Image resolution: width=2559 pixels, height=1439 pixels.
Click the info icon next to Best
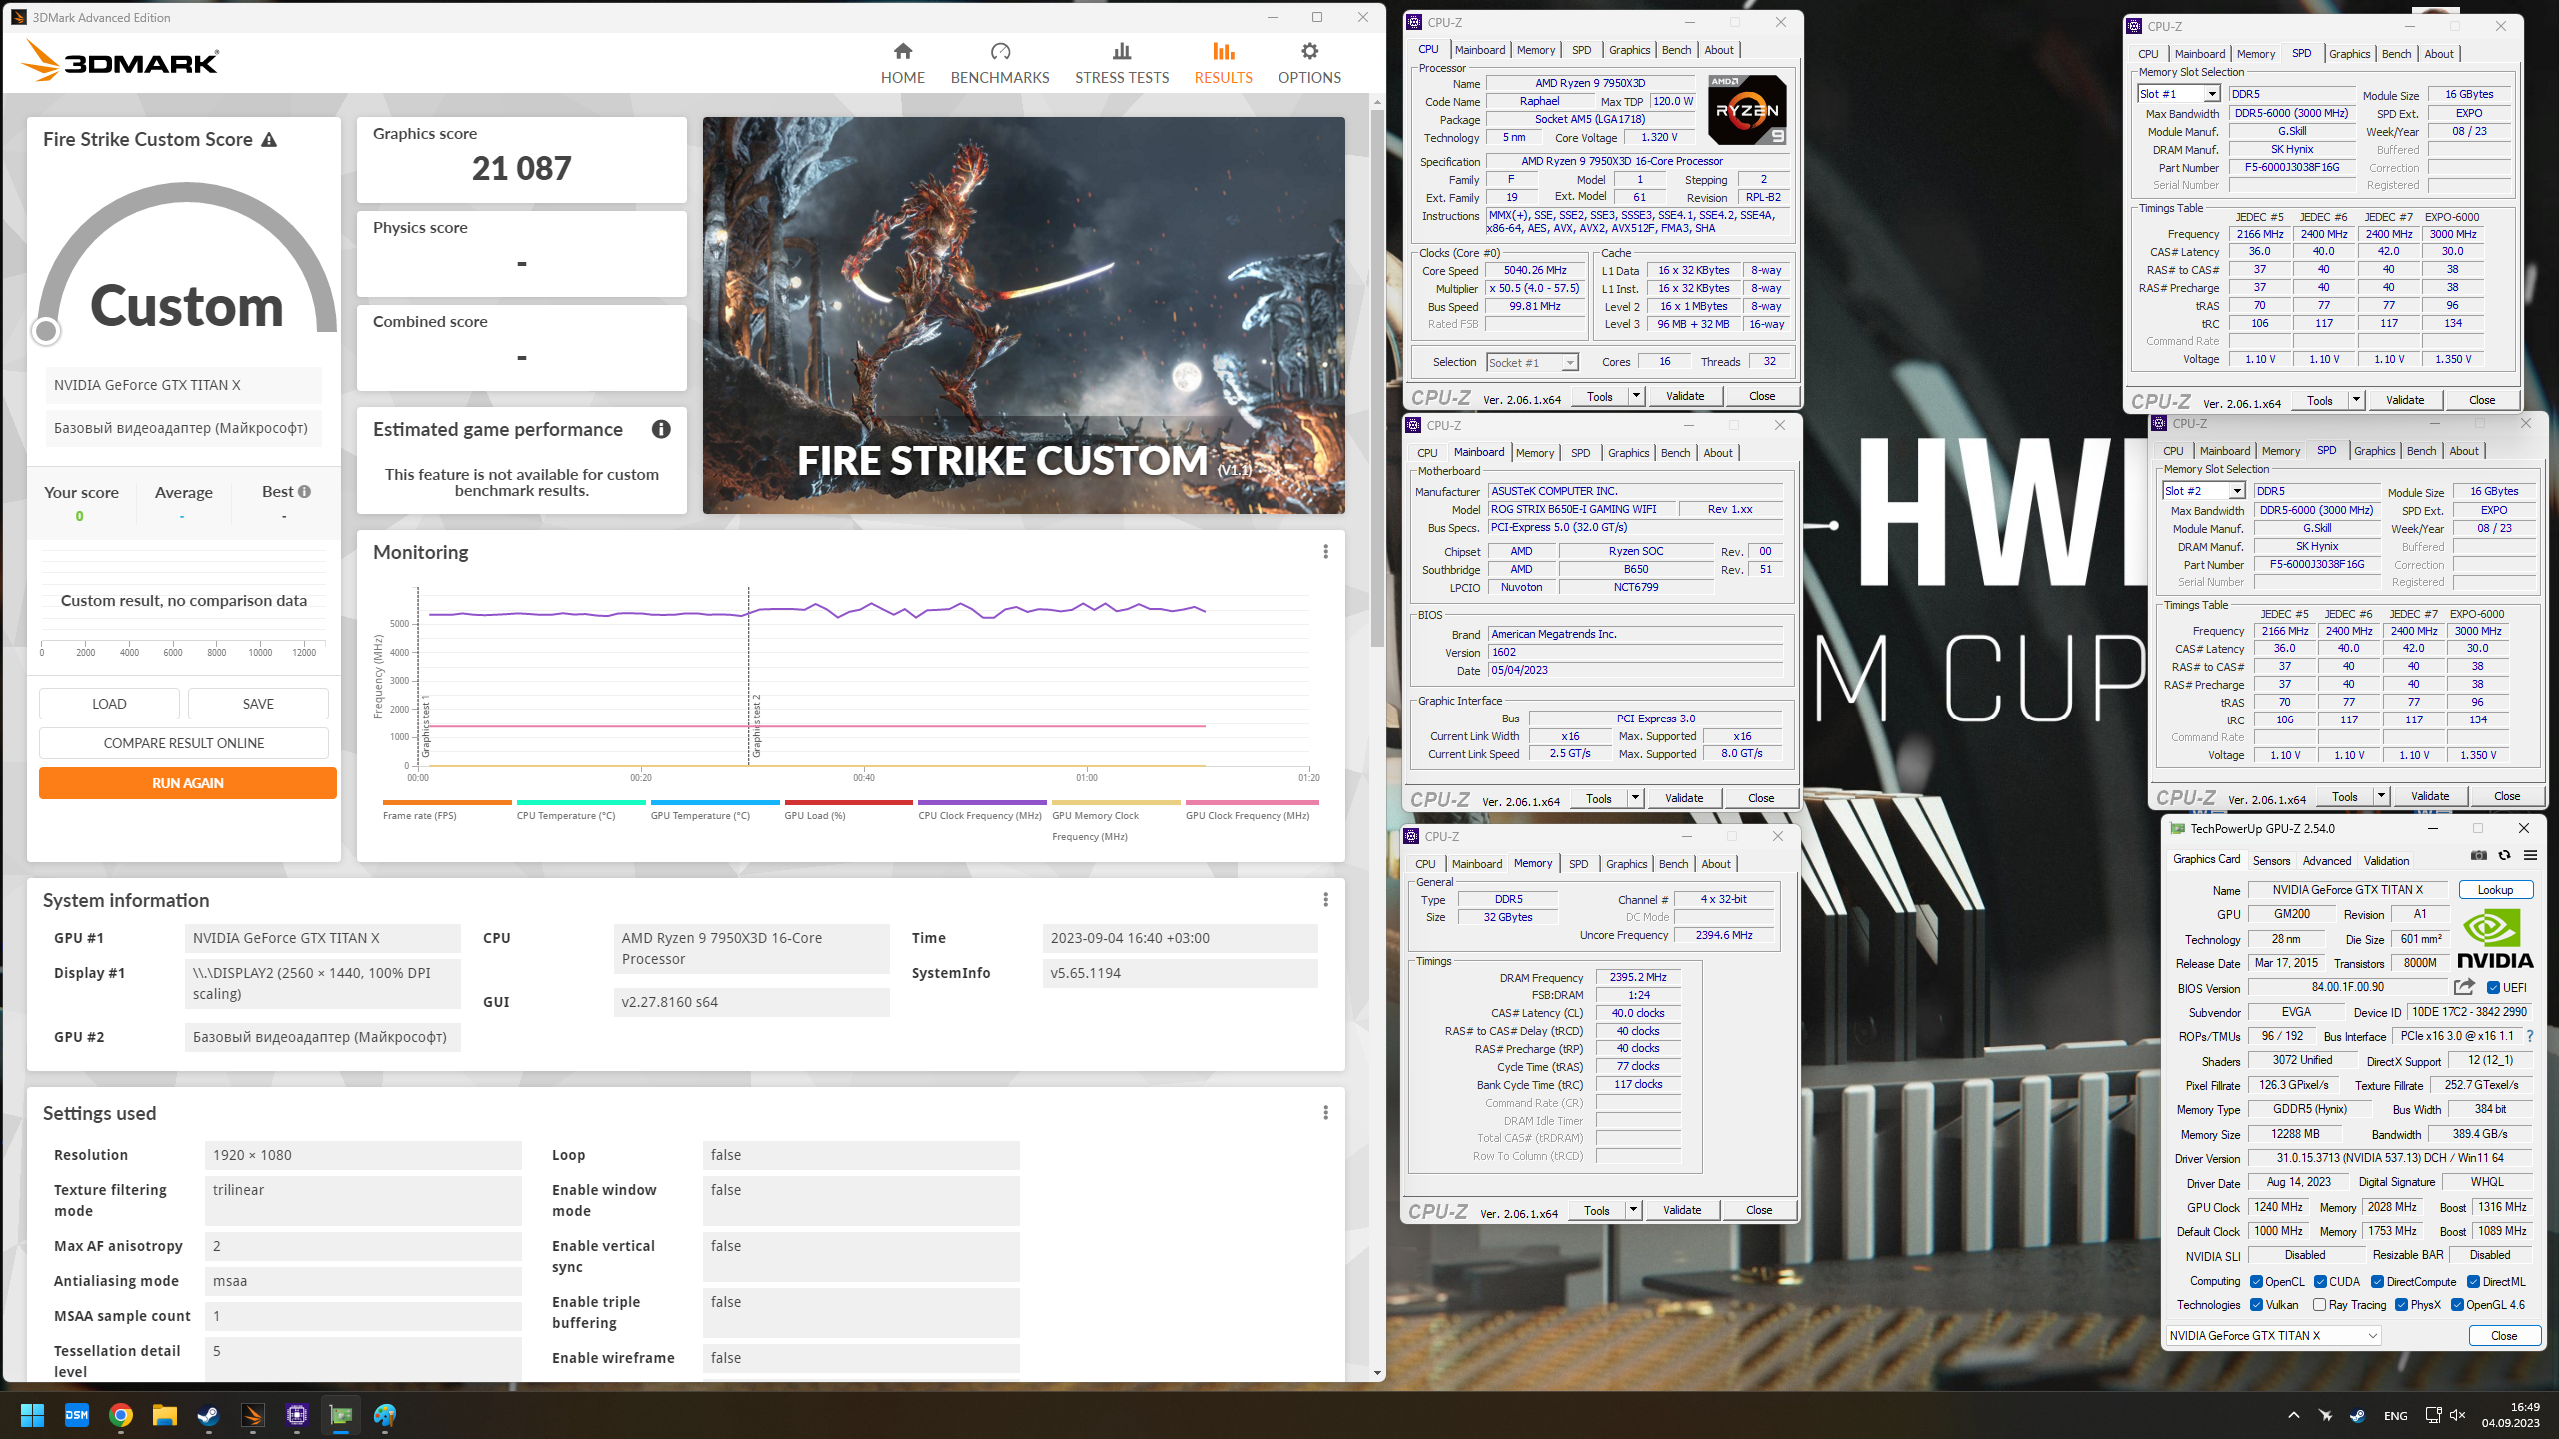tap(304, 492)
